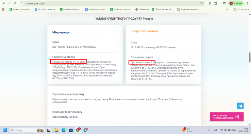Expand hidden bookmarks with the » chevron
Screen dimensions: 251x134
click(x=227, y=9)
